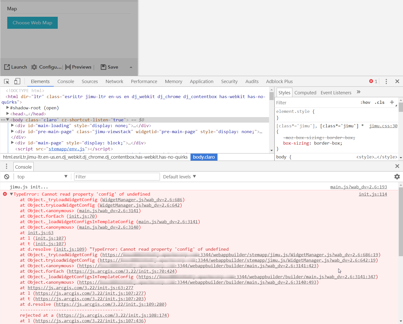Close the DevTools panel
403x324 pixels.
pos(397,81)
